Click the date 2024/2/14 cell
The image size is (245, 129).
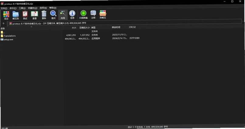pos(119,38)
